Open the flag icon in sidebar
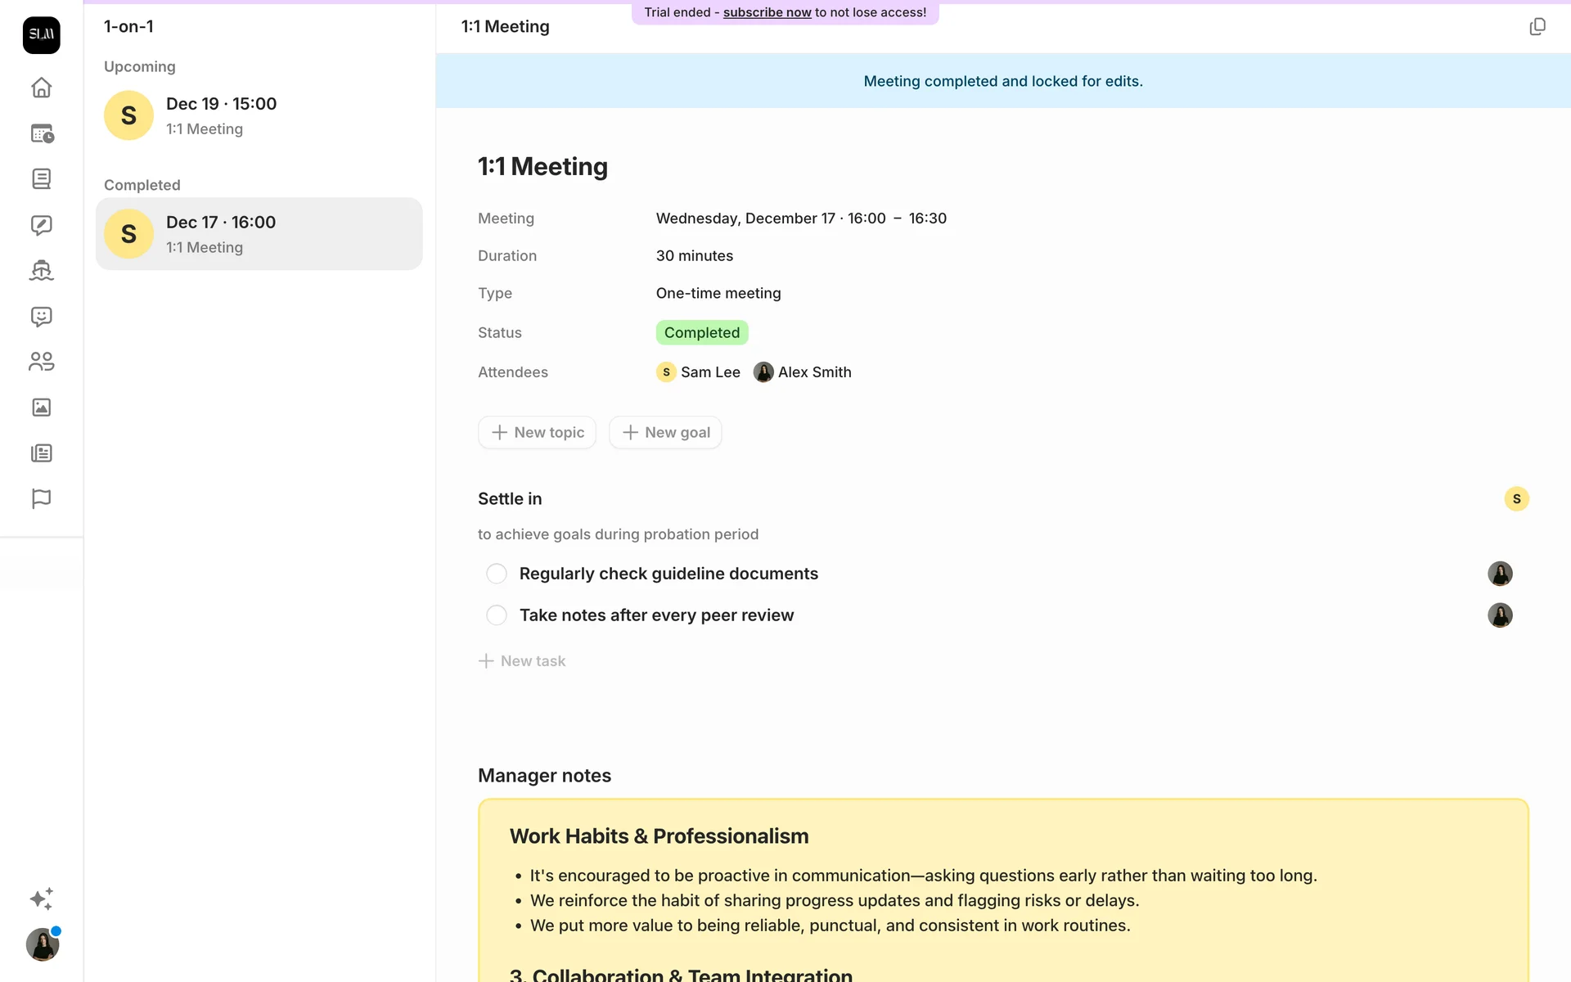The width and height of the screenshot is (1571, 982). [x=41, y=498]
